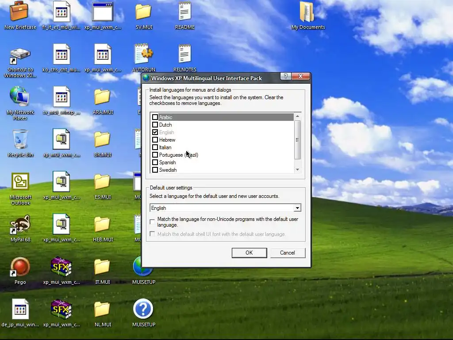Open the My Documents folder icon
453x340 pixels.
tap(307, 12)
